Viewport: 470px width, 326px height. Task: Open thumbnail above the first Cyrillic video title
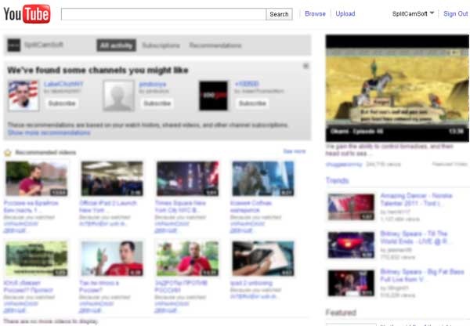pos(37,179)
